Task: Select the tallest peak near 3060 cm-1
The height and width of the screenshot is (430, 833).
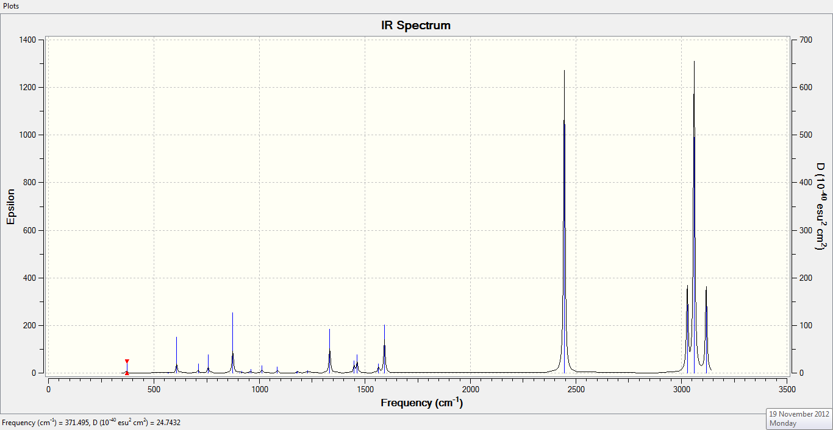Action: (694, 217)
